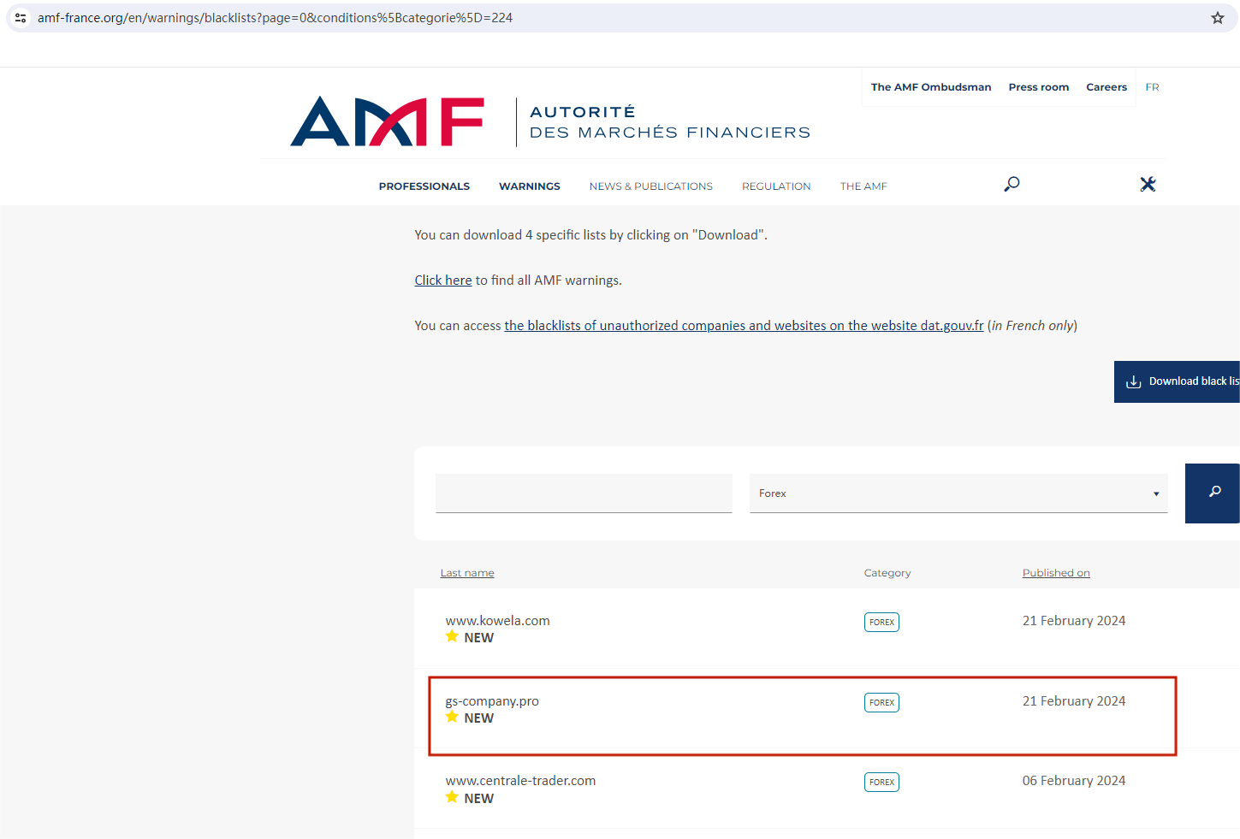The width and height of the screenshot is (1240, 839).
Task: Open the News & Publications menu
Action: click(651, 186)
